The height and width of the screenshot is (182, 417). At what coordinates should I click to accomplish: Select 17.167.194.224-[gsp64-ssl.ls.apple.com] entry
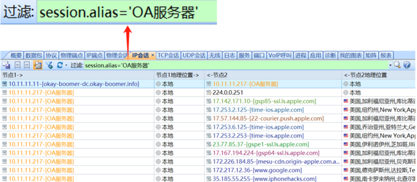click(x=266, y=153)
